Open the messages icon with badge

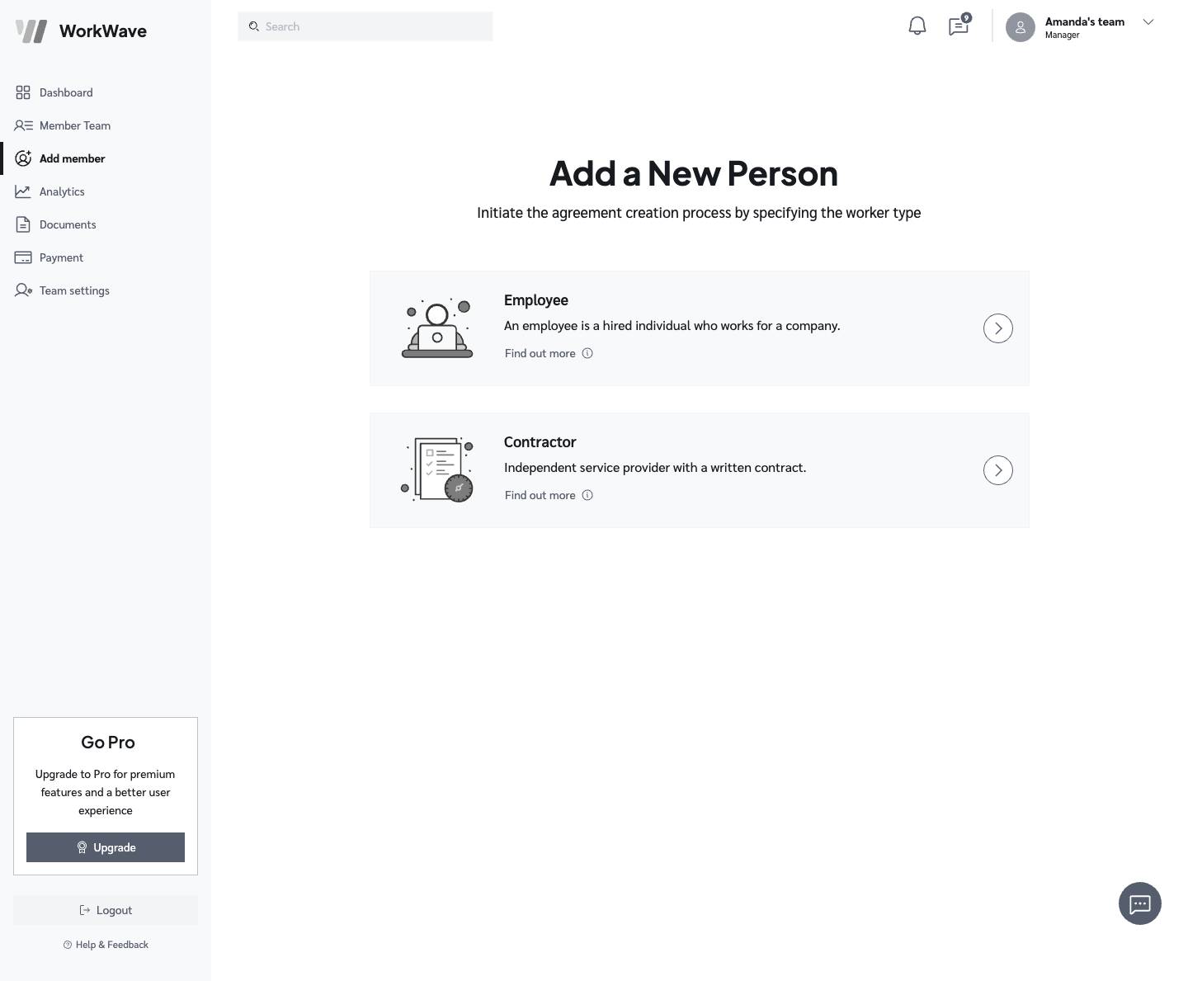point(958,26)
